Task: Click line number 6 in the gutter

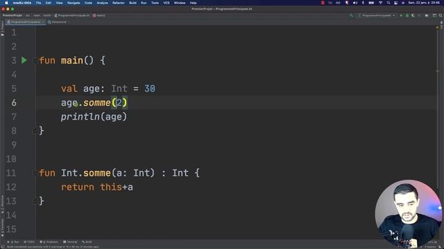Action: [14, 102]
